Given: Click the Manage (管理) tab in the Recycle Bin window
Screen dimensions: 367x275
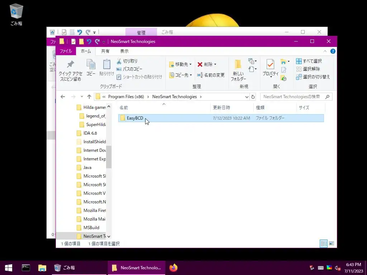Looking at the screenshot, I should tap(141, 32).
